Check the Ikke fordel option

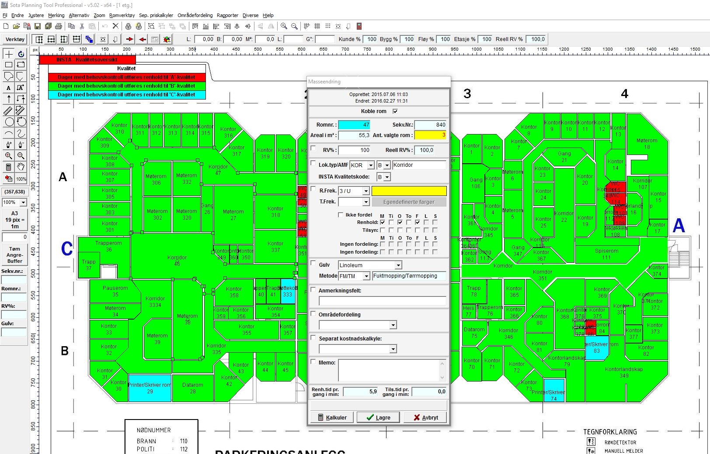[341, 215]
